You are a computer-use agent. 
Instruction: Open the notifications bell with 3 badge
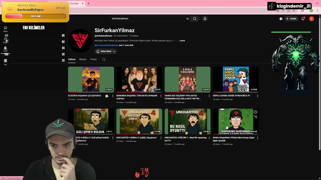(303, 18)
